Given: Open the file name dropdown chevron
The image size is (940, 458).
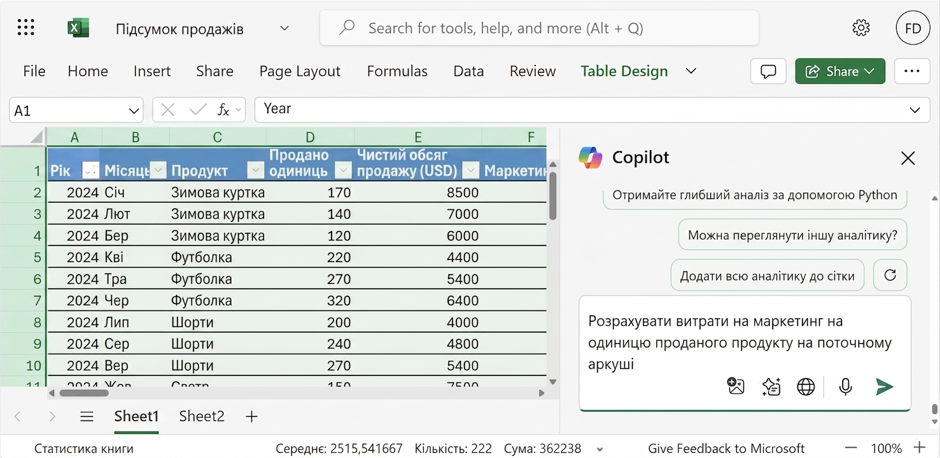Looking at the screenshot, I should coord(284,28).
